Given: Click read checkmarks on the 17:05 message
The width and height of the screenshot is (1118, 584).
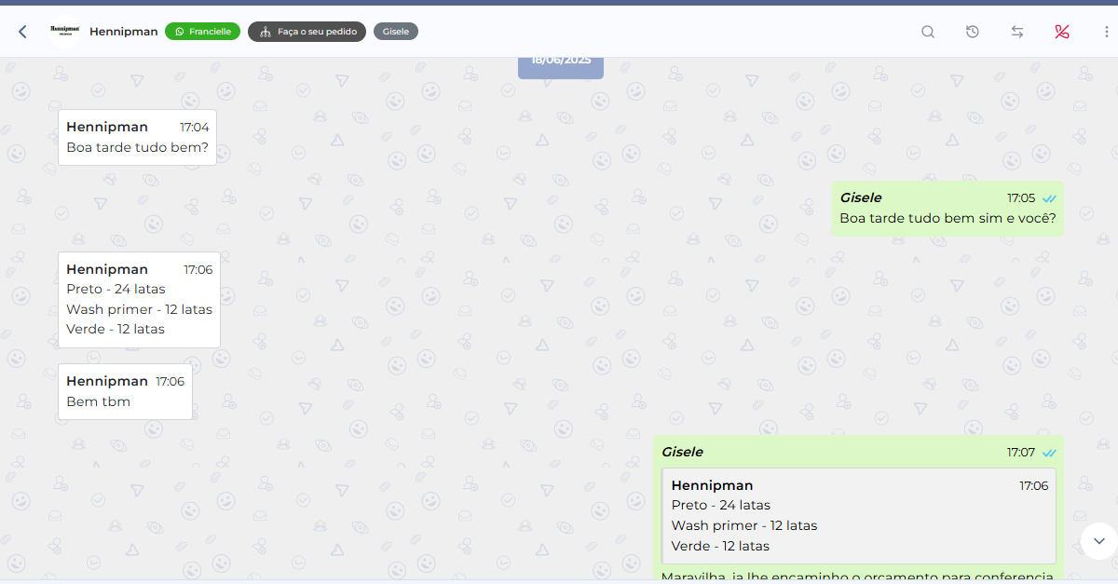Looking at the screenshot, I should [1050, 198].
